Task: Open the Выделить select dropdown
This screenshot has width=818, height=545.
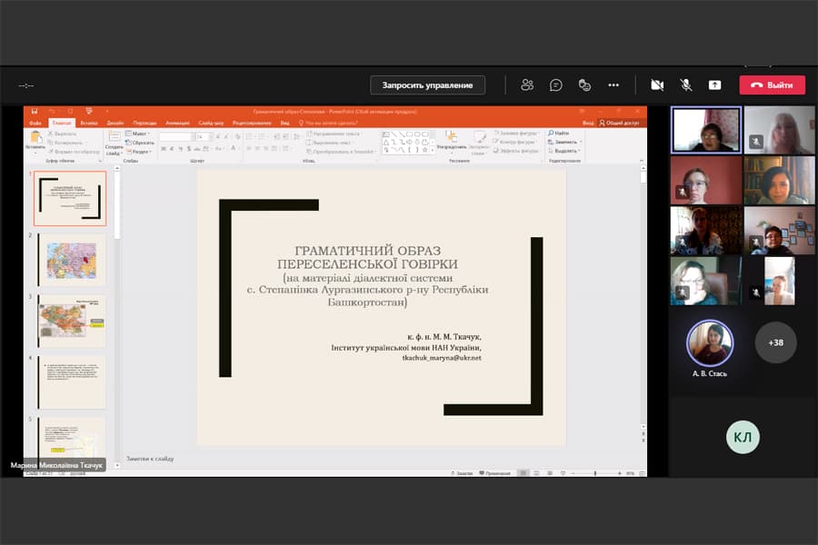Action: (x=565, y=151)
